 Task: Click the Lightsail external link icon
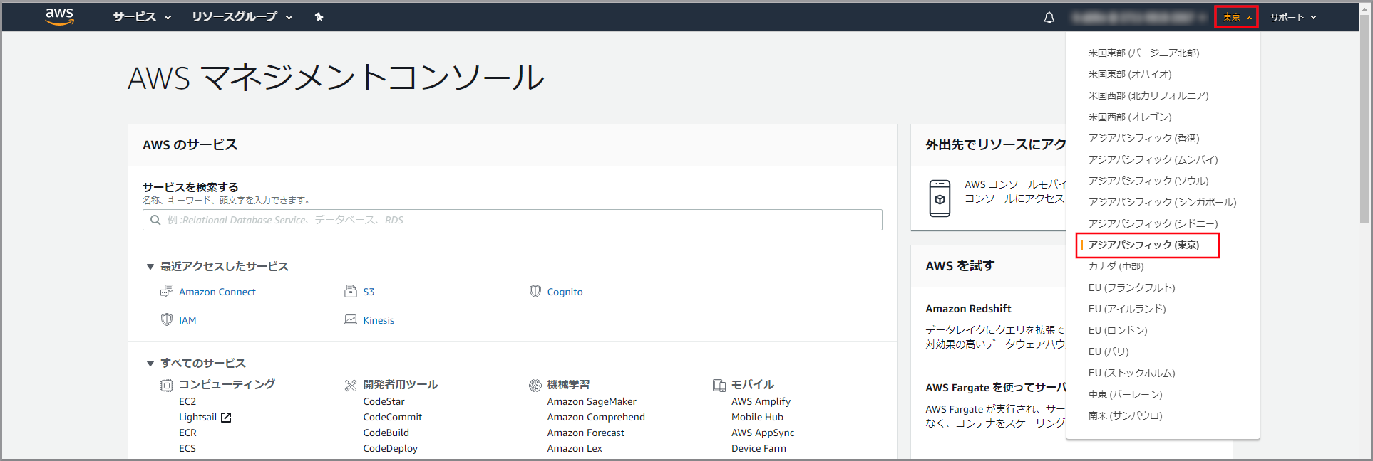point(226,418)
